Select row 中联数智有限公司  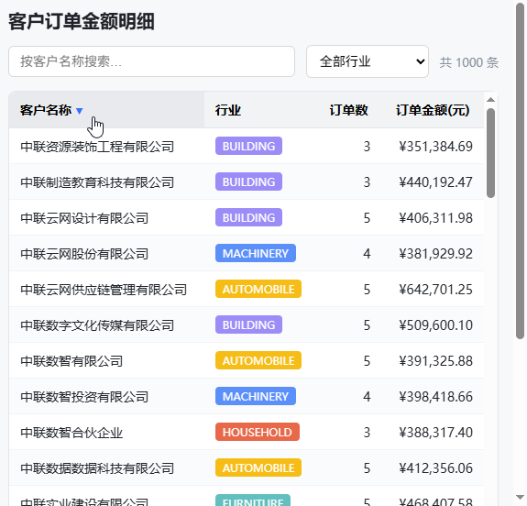(247, 361)
